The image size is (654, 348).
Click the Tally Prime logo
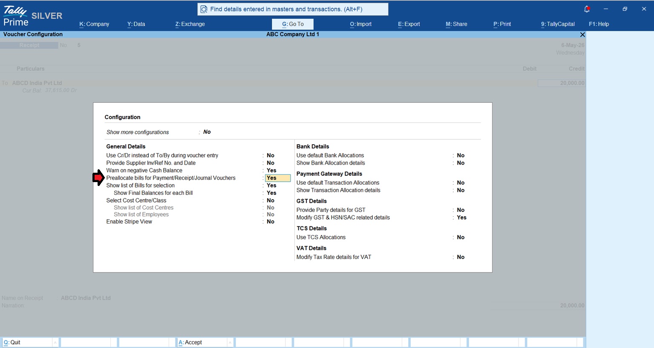pos(16,16)
